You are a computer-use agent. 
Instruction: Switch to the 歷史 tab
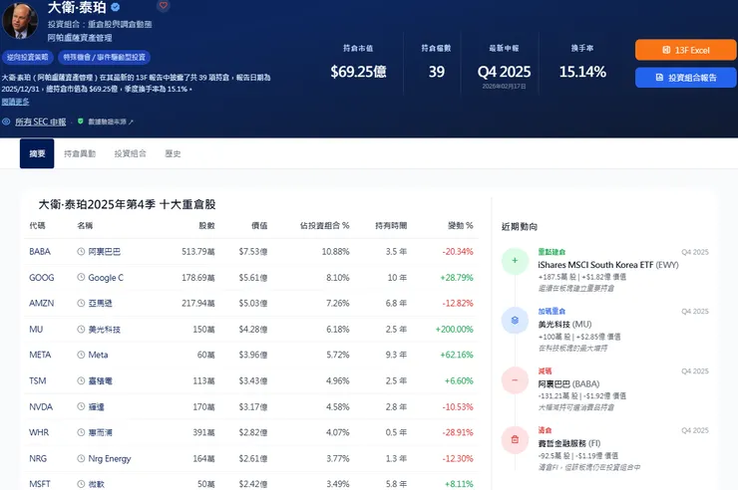click(173, 153)
